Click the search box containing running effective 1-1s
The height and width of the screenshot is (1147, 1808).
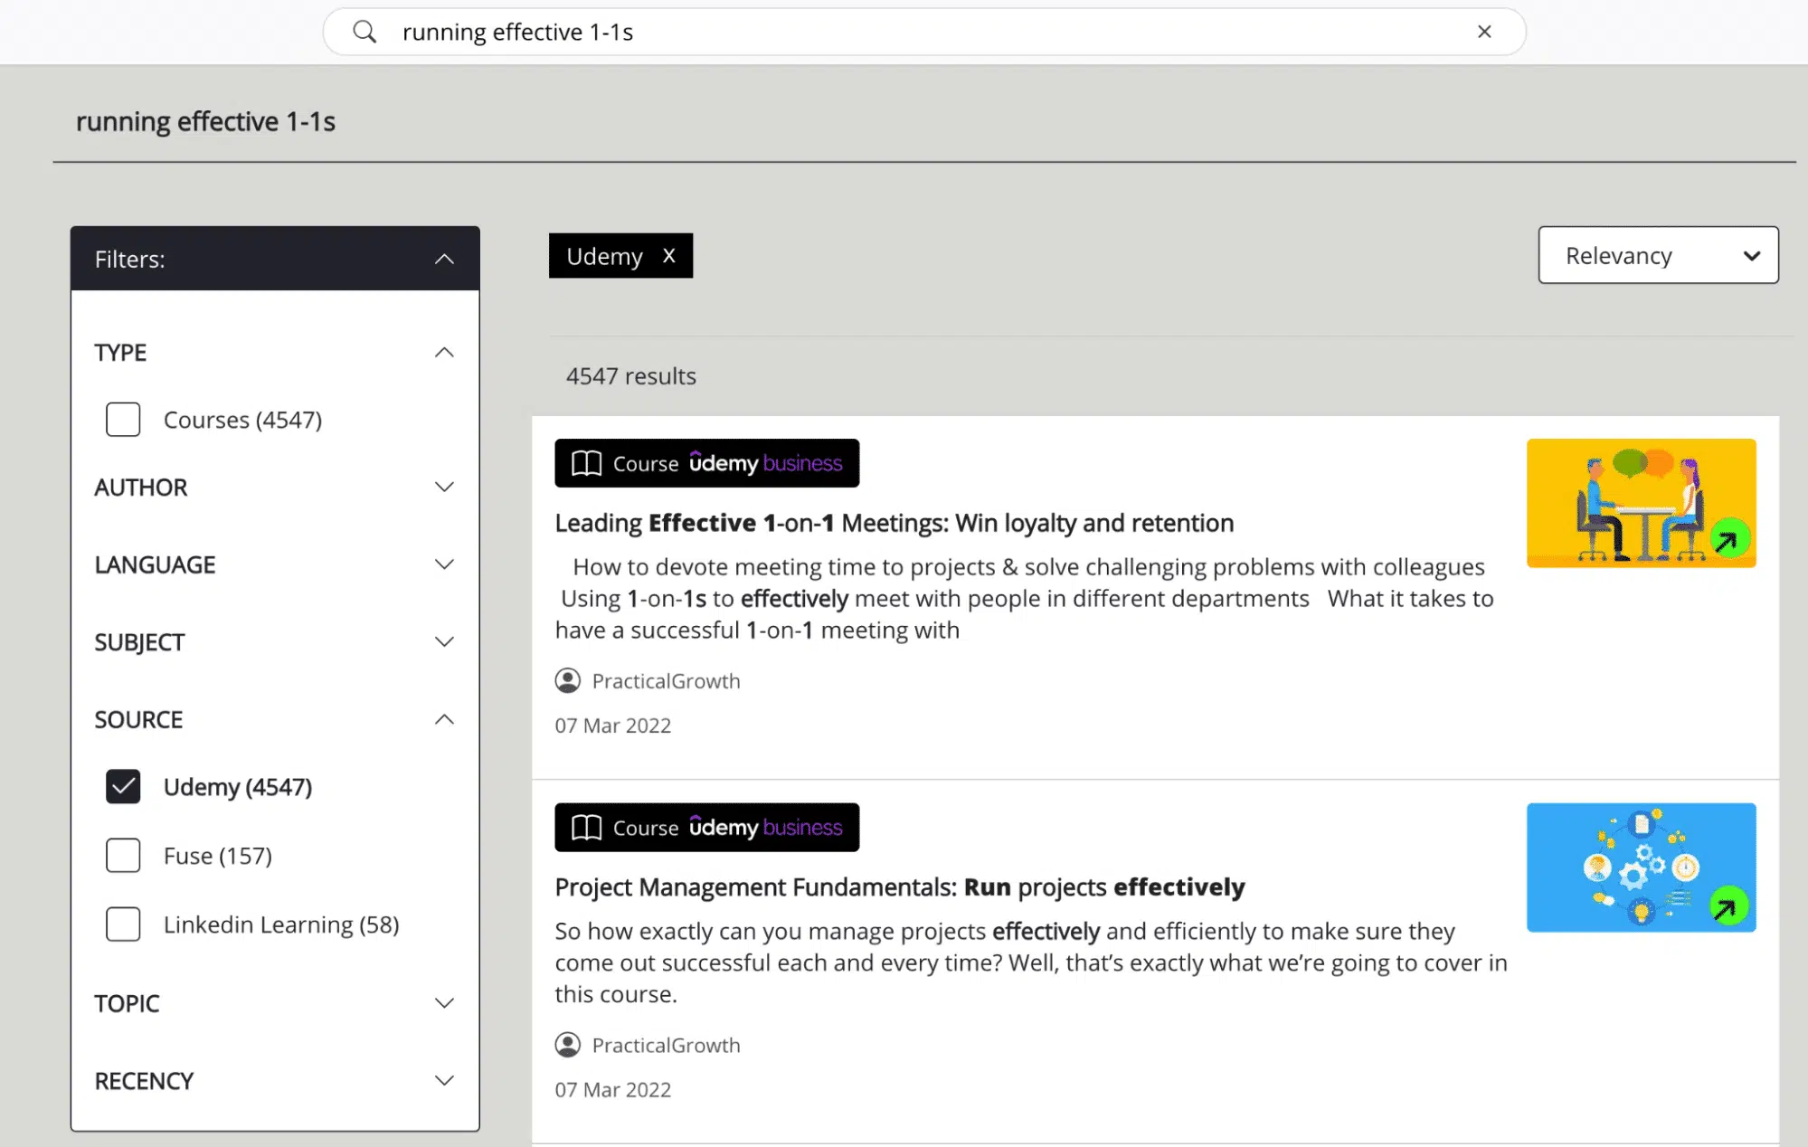pos(924,32)
